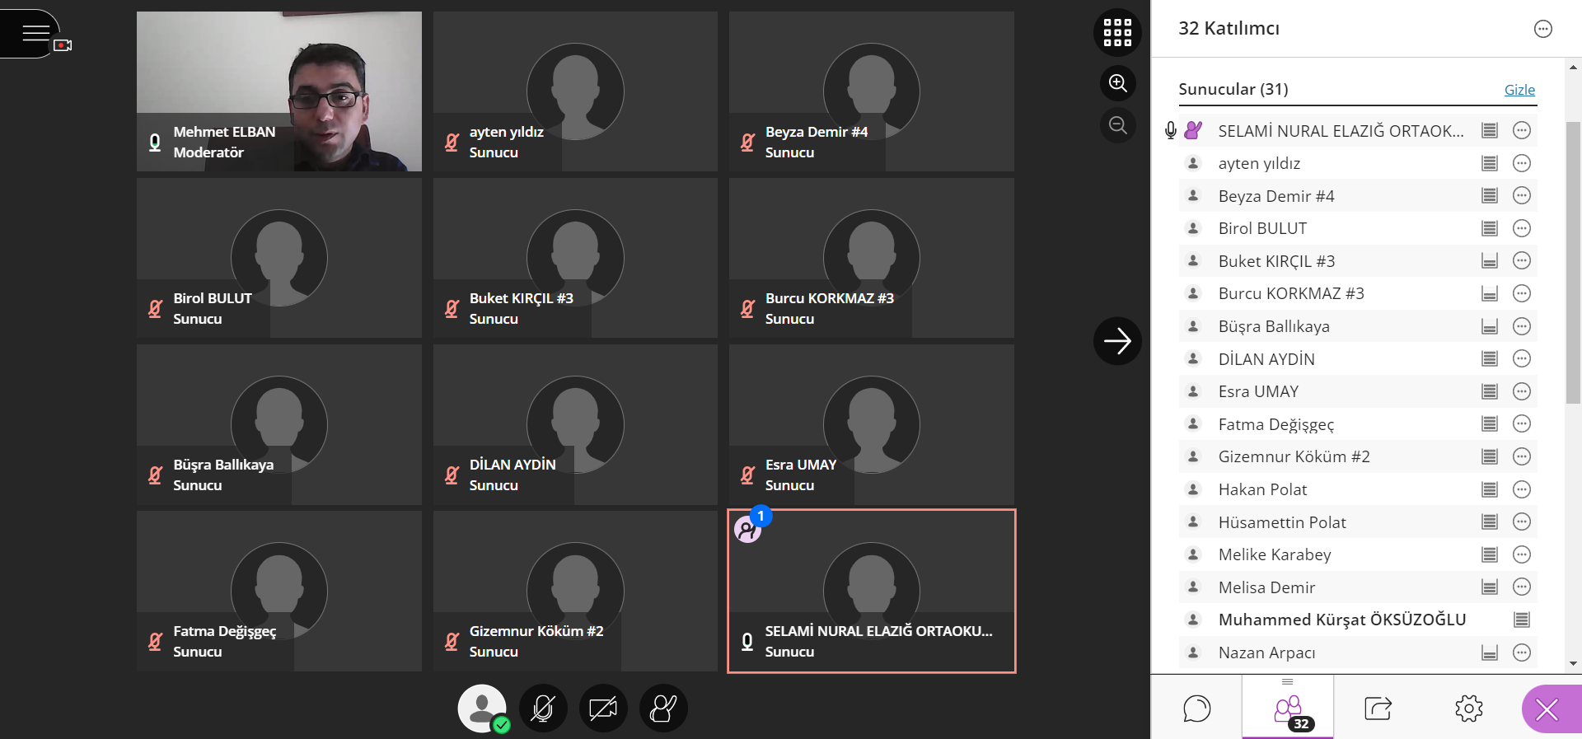The width and height of the screenshot is (1582, 739).
Task: Click raised hand icon beside SELAMİ NURAL in list
Action: 1193,130
